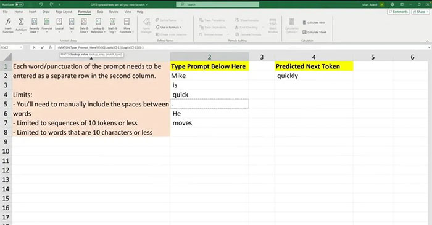Open the Name Box dropdown arrow

pyautogui.click(x=21, y=47)
